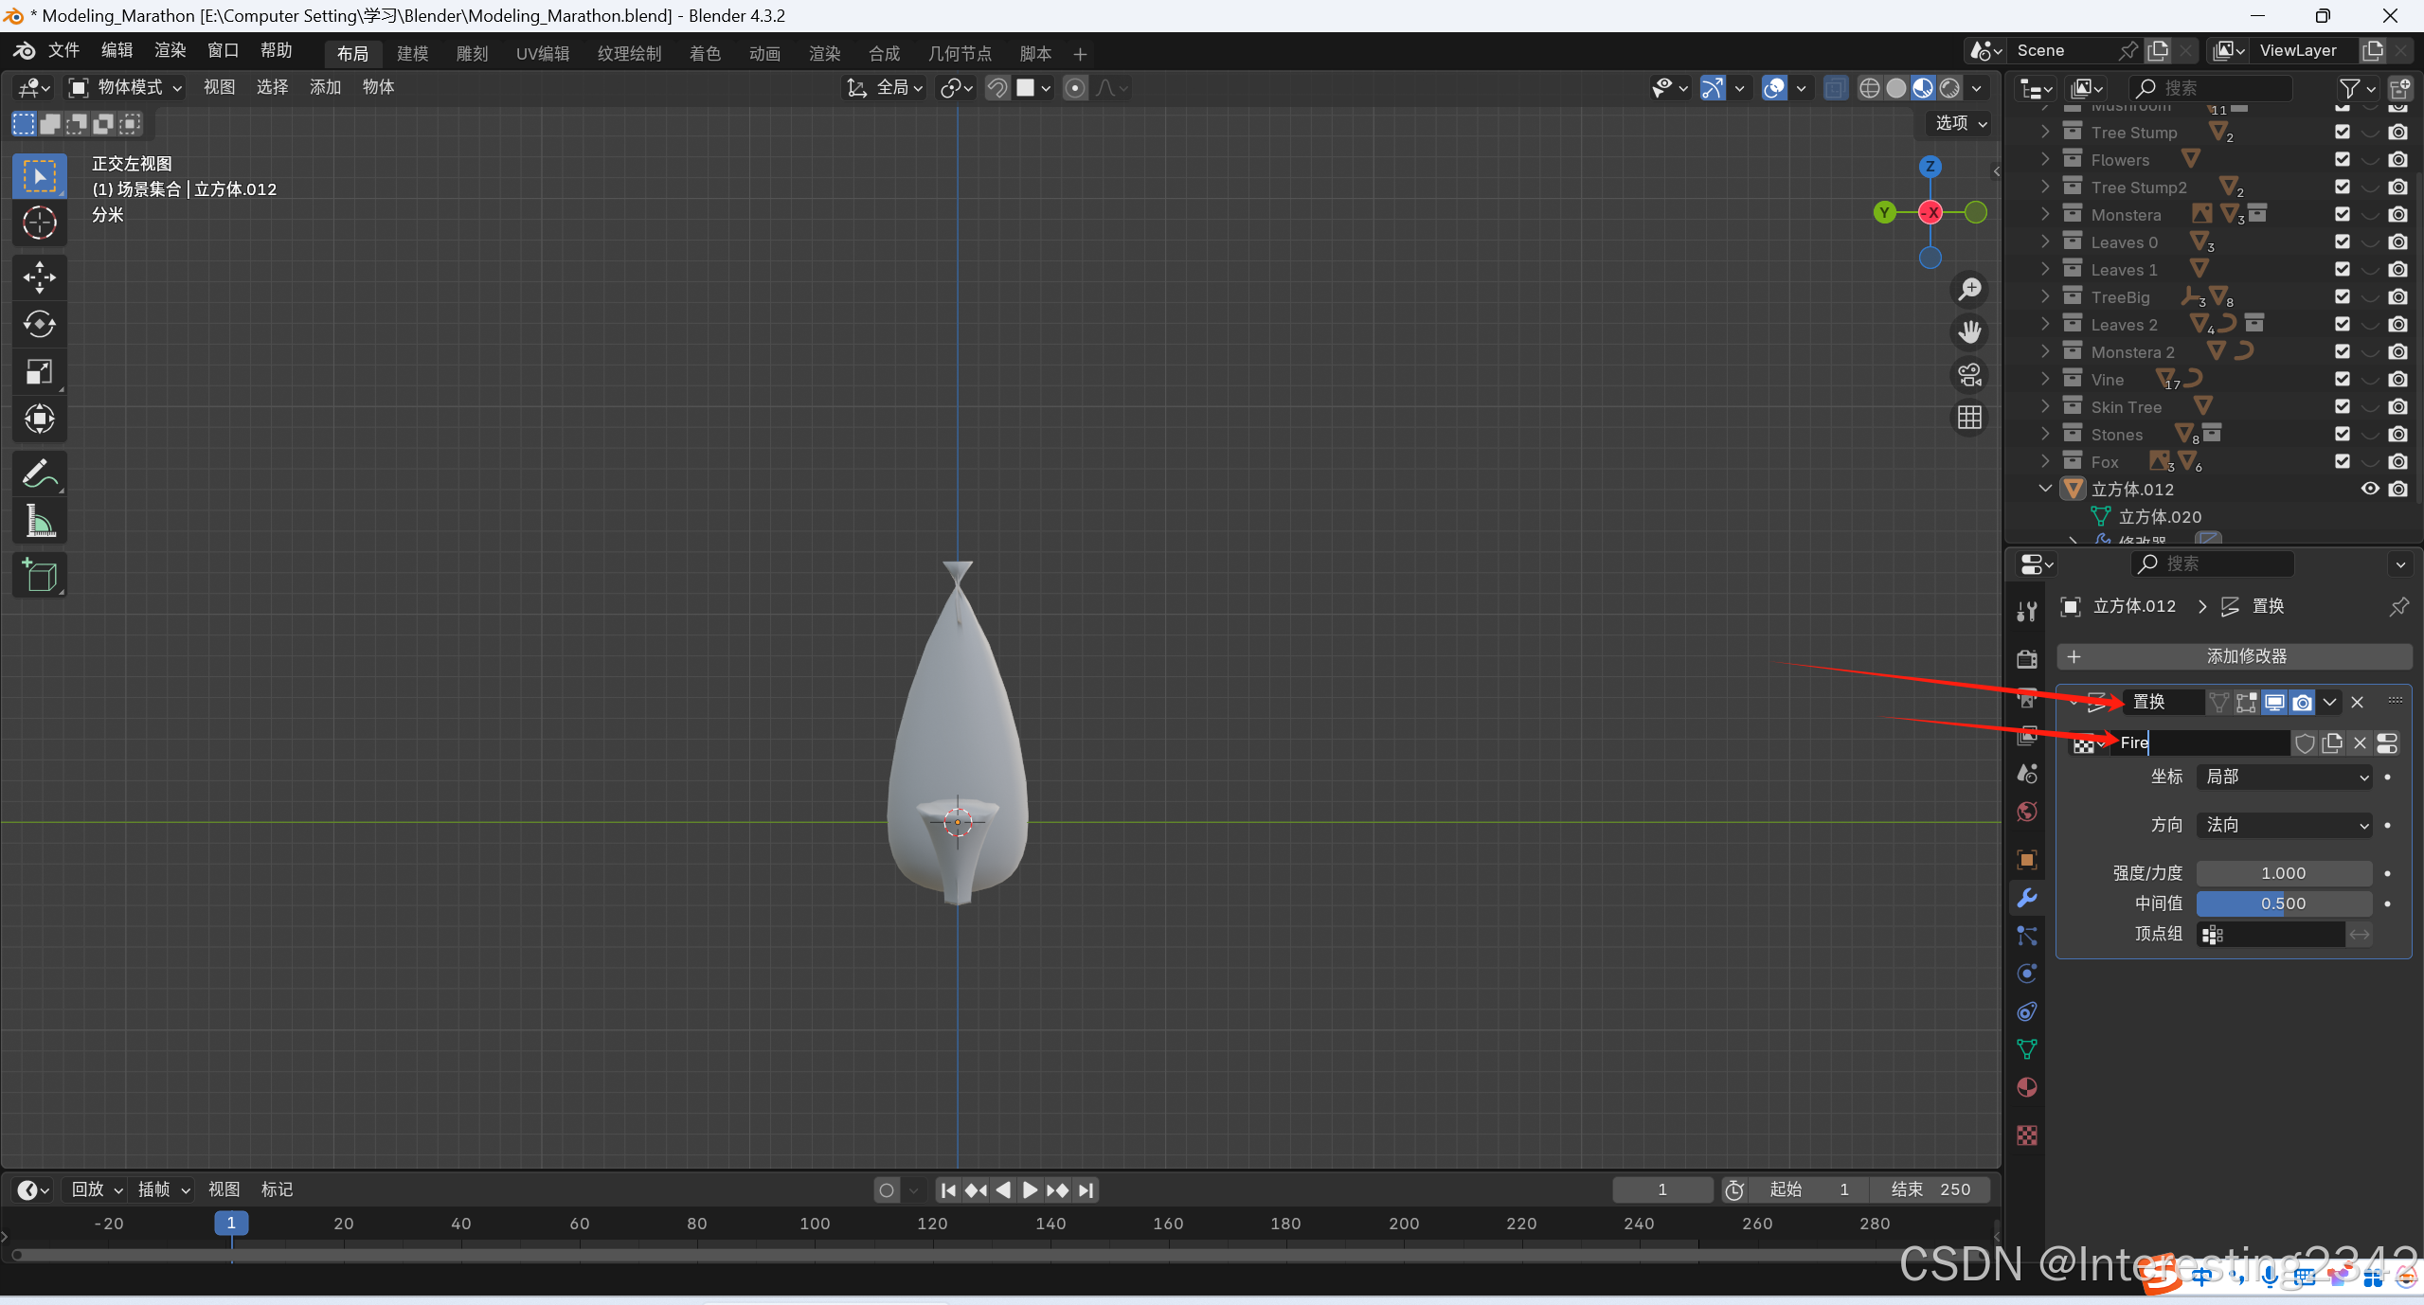Viewport: 2424px width, 1305px height.
Task: Expand the TreeBig collection
Action: [2045, 297]
